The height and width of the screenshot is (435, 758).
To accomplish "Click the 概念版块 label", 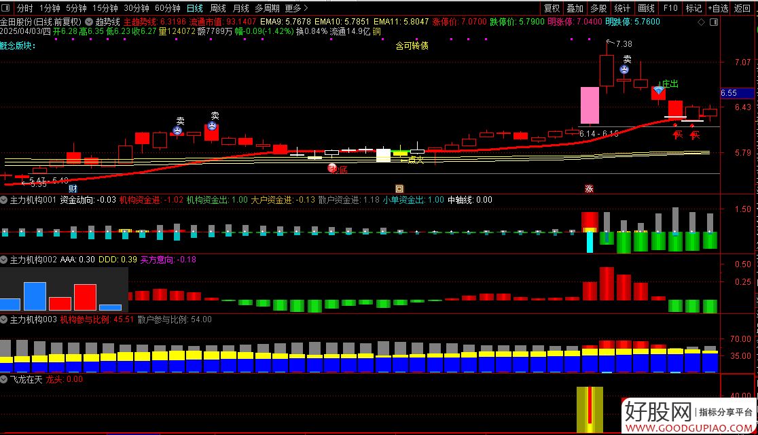I will [x=18, y=46].
